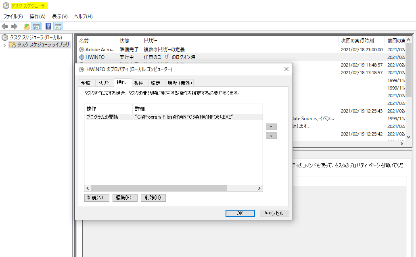Image resolution: width=416 pixels, height=257 pixels.
Task: Click the action list scroll left arrow
Action: pos(88,188)
